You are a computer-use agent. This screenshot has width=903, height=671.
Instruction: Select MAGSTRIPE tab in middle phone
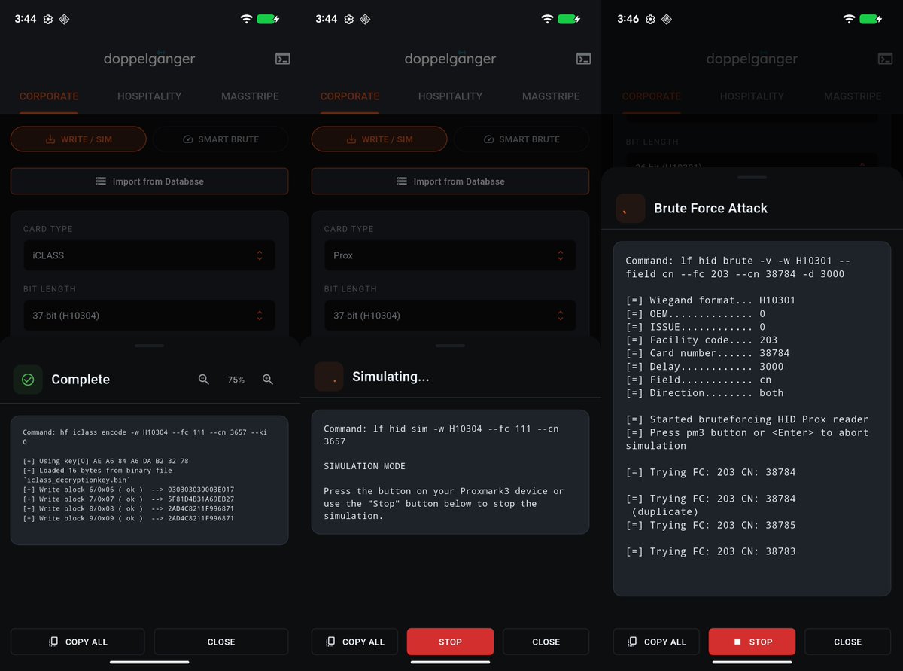coord(551,96)
